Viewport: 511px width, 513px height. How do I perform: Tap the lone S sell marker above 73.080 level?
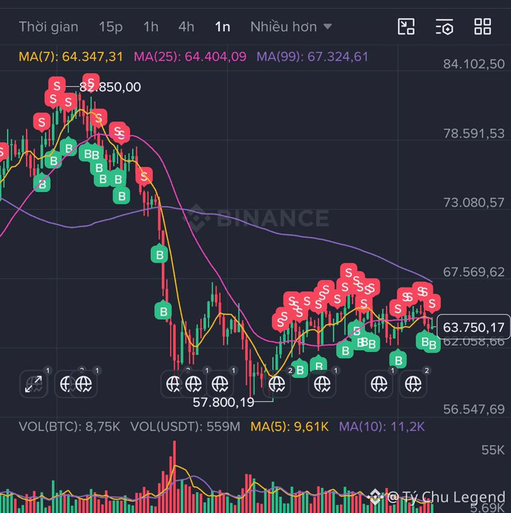tap(144, 177)
